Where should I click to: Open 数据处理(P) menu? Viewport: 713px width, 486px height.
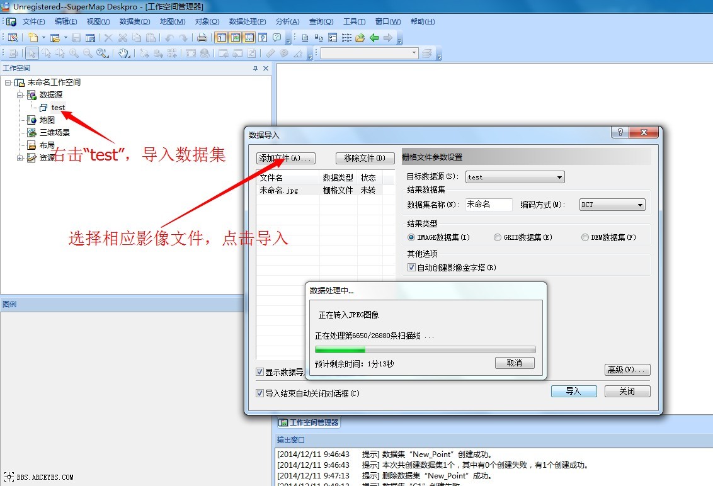[248, 21]
